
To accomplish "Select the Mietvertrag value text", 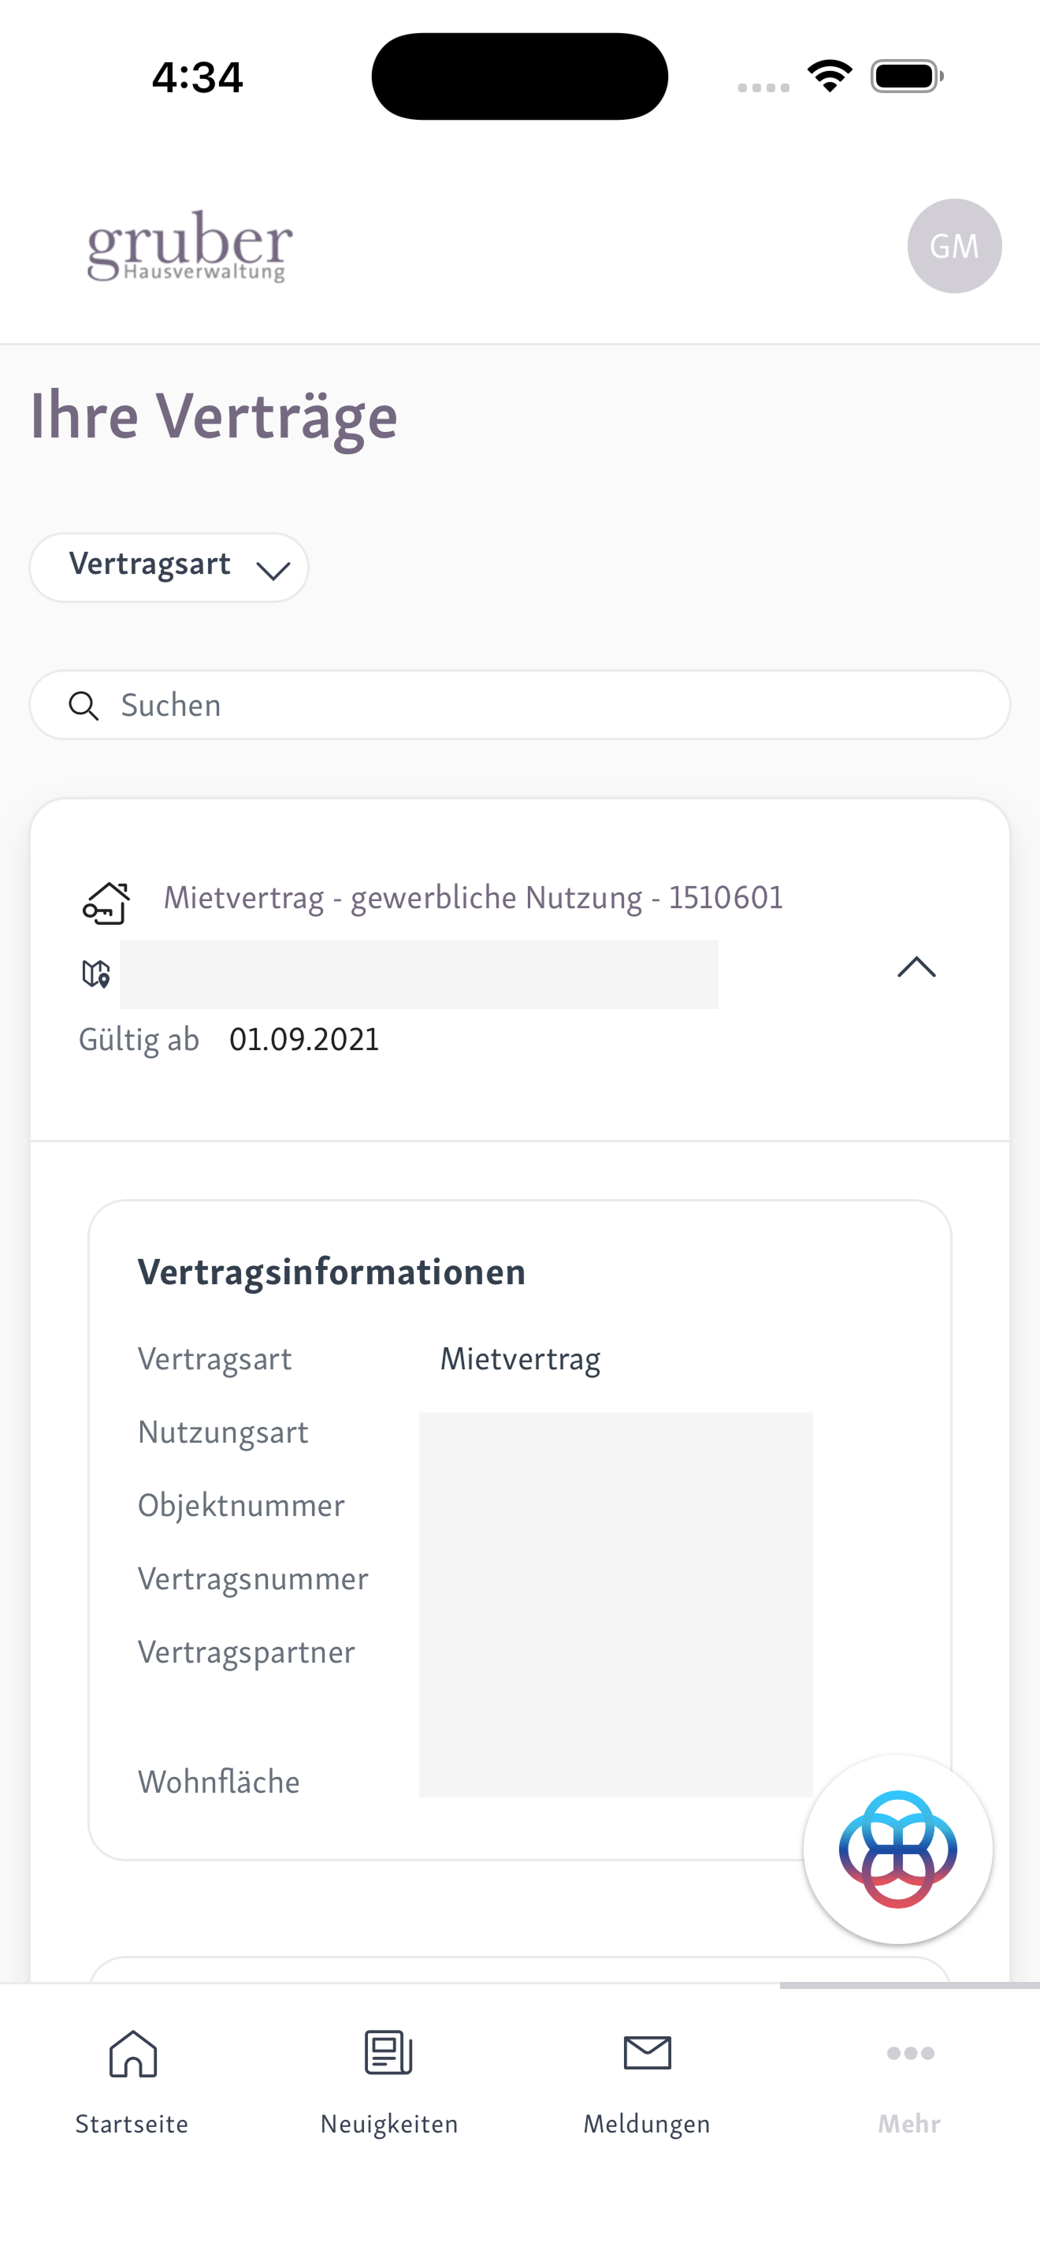I will [520, 1358].
